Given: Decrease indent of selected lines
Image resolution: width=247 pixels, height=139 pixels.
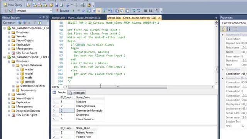Looking at the screenshot, I should pyautogui.click(x=145, y=11).
